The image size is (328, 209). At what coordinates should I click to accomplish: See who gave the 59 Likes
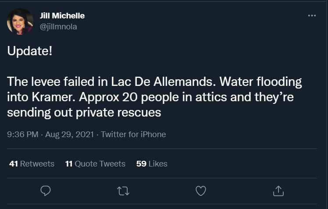(152, 163)
